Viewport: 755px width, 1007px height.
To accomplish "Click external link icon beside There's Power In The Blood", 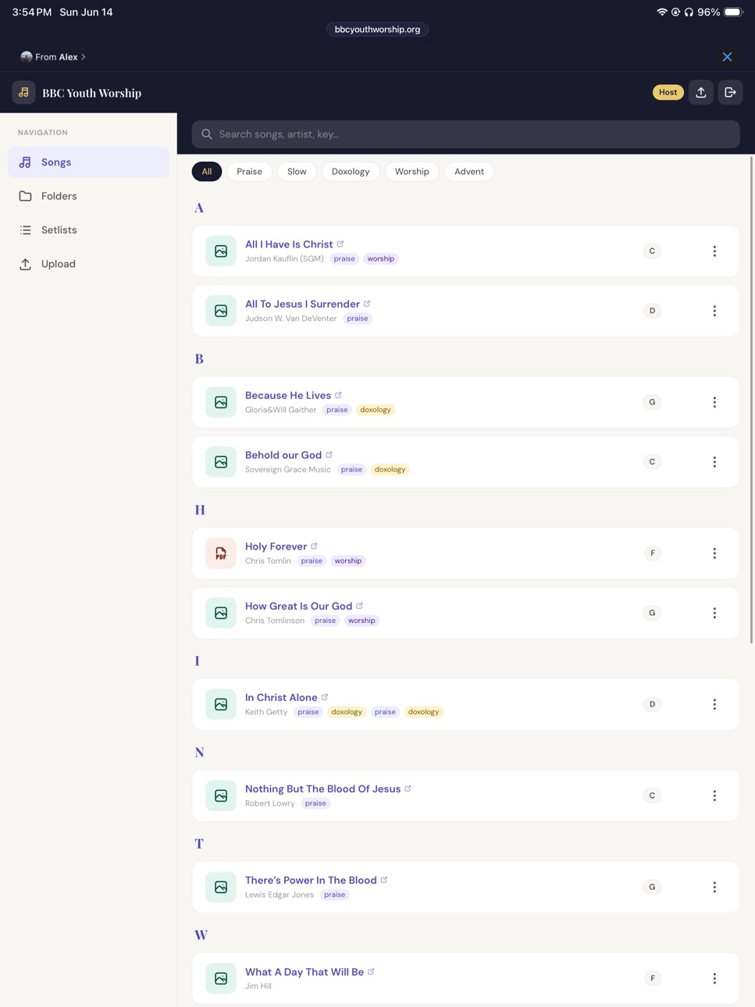I will (384, 879).
